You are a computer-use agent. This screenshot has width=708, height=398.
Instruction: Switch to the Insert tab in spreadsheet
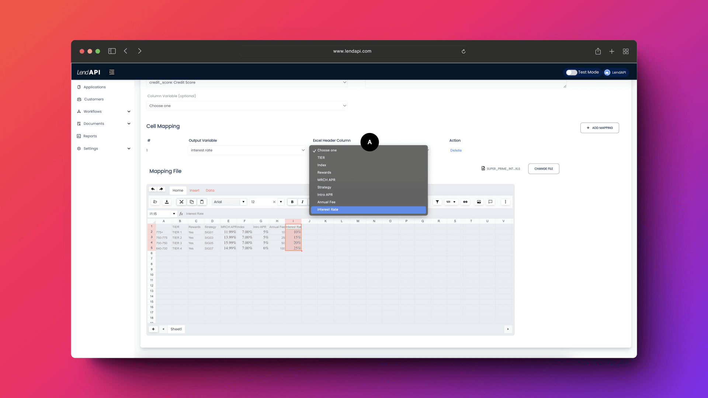[194, 191]
